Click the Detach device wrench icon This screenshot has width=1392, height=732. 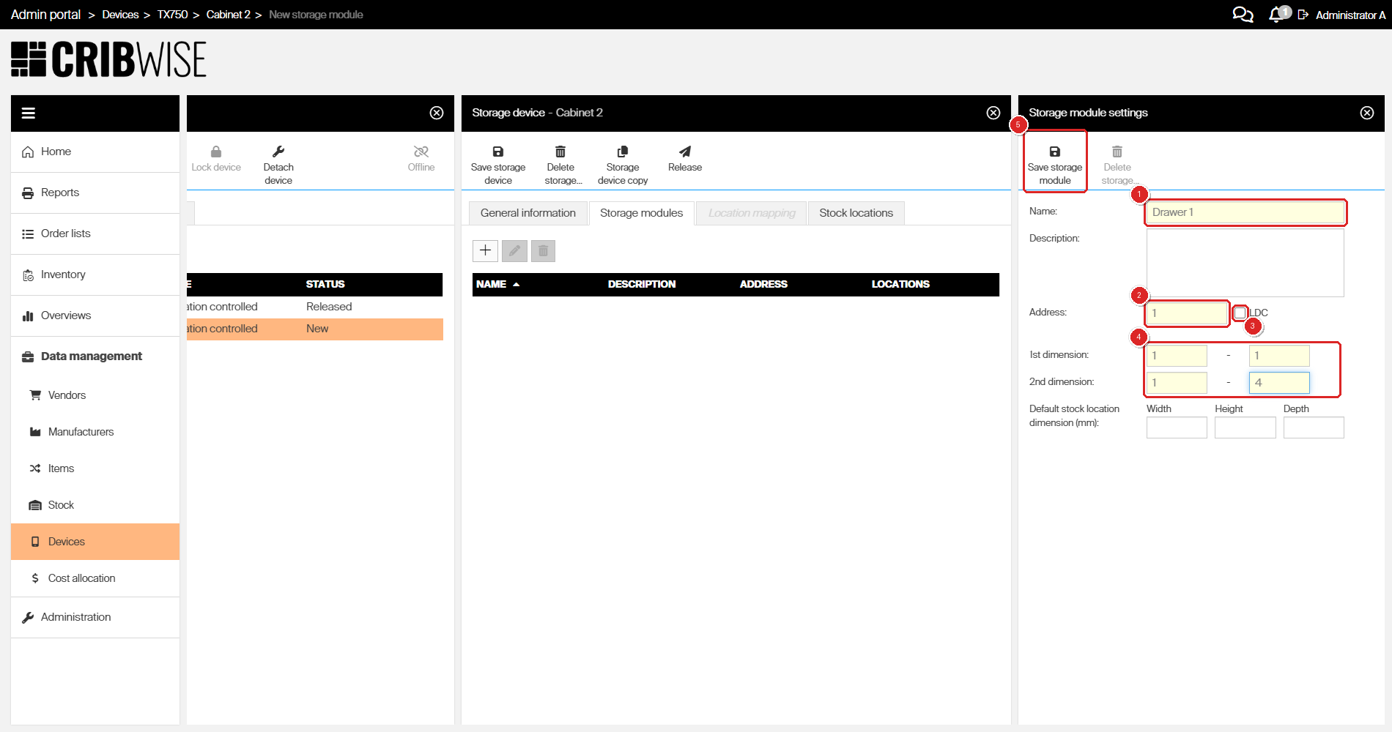tap(278, 152)
